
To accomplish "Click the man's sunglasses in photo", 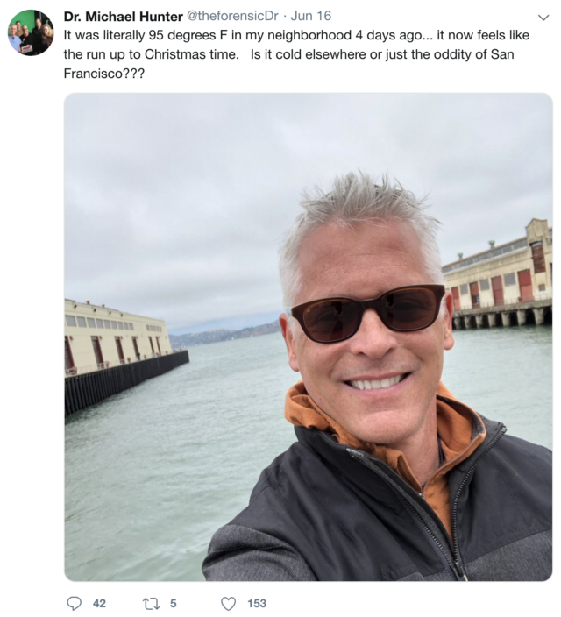I will (368, 313).
